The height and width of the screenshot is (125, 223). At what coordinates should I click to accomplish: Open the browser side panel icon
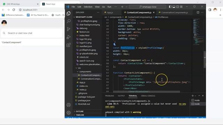(210, 10)
